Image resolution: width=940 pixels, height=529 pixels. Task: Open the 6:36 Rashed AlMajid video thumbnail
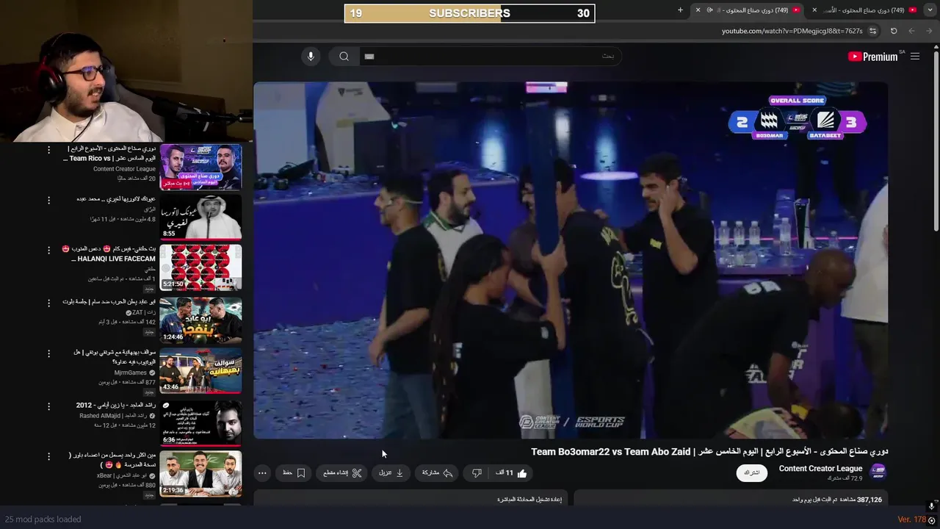tap(200, 422)
